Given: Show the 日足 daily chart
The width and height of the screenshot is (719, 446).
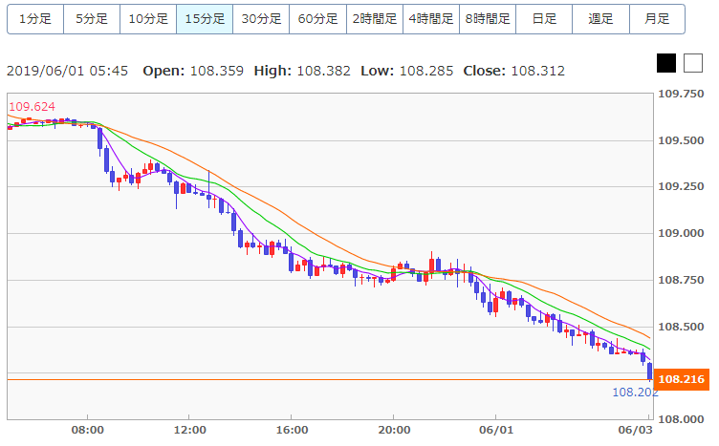Looking at the screenshot, I should click(x=544, y=18).
